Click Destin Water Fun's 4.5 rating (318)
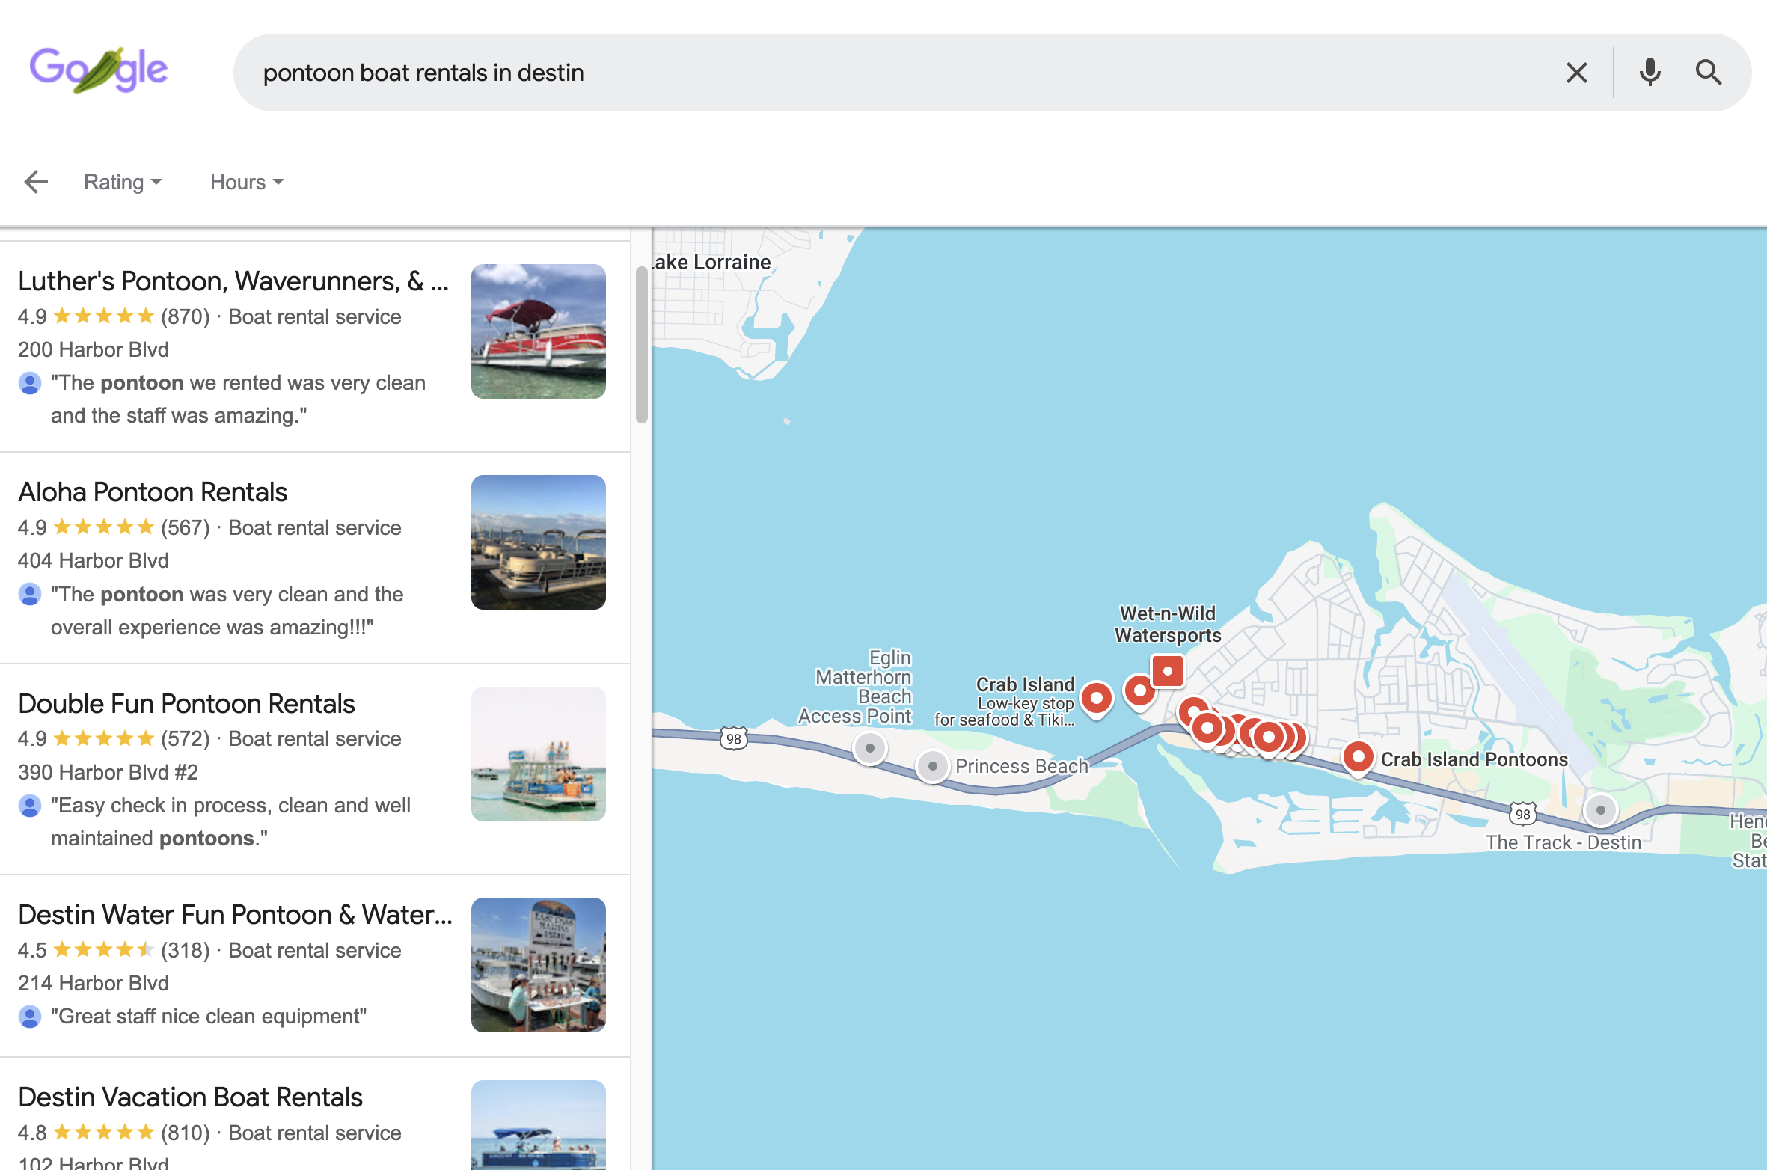This screenshot has width=1767, height=1170. pos(114,950)
